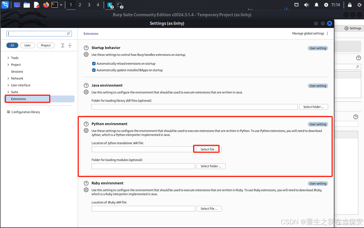This screenshot has width=364, height=228.
Task: Select the User settings filter
Action: (x=28, y=45)
